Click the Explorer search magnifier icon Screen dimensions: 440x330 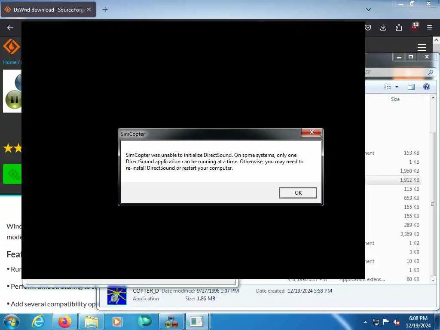pyautogui.click(x=431, y=72)
